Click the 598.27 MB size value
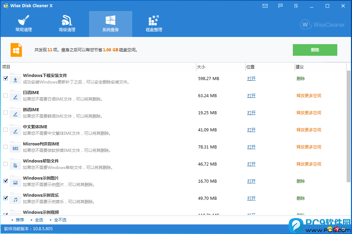 pos(209,79)
